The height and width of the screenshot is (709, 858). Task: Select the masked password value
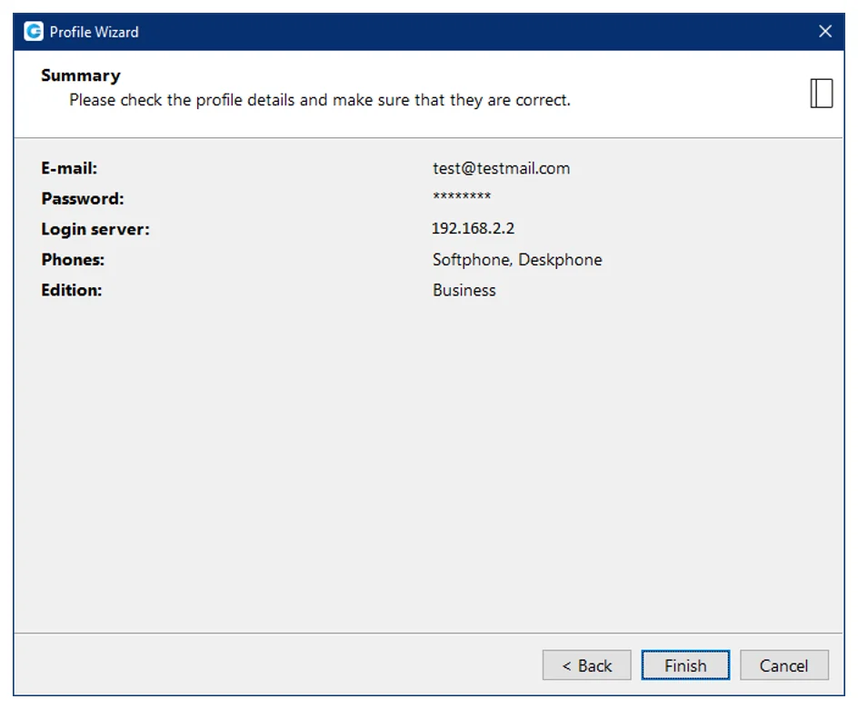point(462,196)
